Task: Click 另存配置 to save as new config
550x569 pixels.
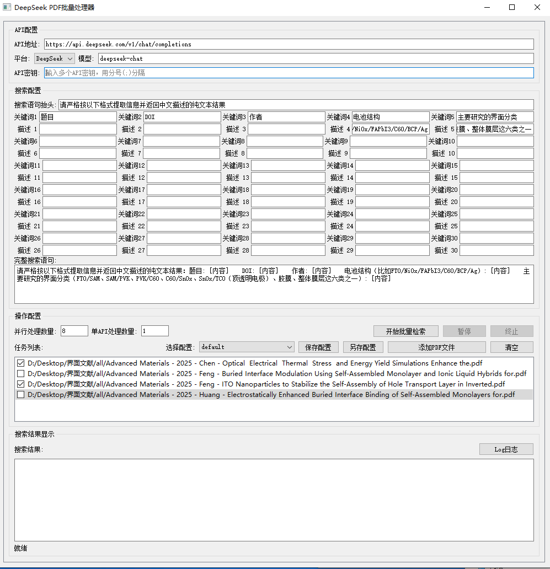Action: 363,347
